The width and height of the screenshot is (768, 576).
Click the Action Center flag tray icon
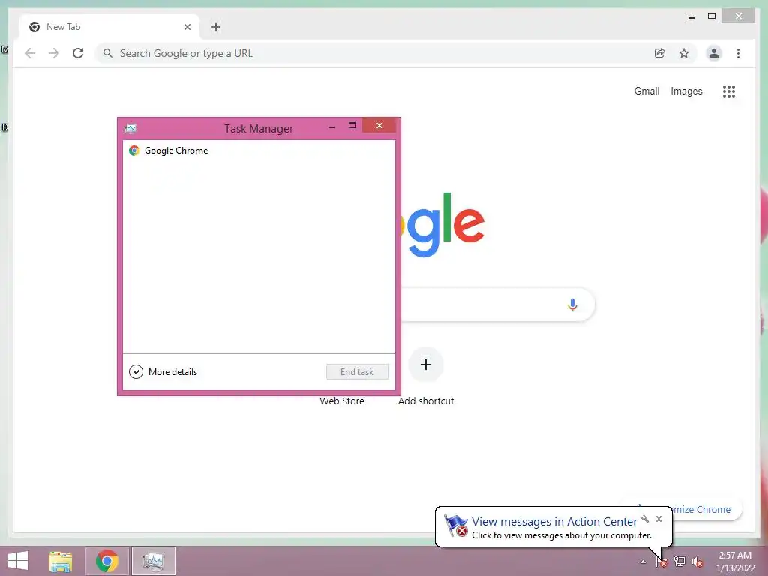coord(661,562)
